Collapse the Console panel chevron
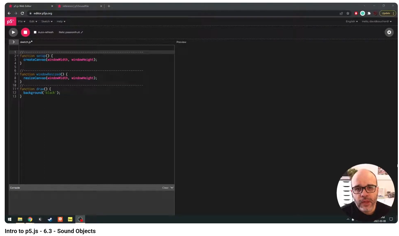 coord(172,188)
